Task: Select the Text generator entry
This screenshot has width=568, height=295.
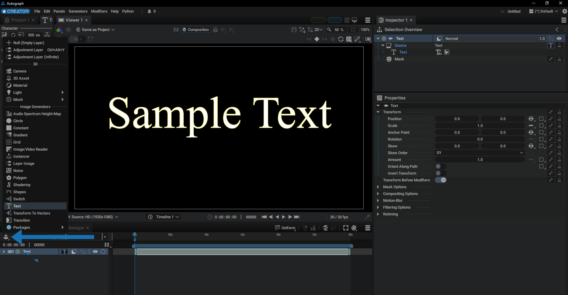Action: point(35,206)
